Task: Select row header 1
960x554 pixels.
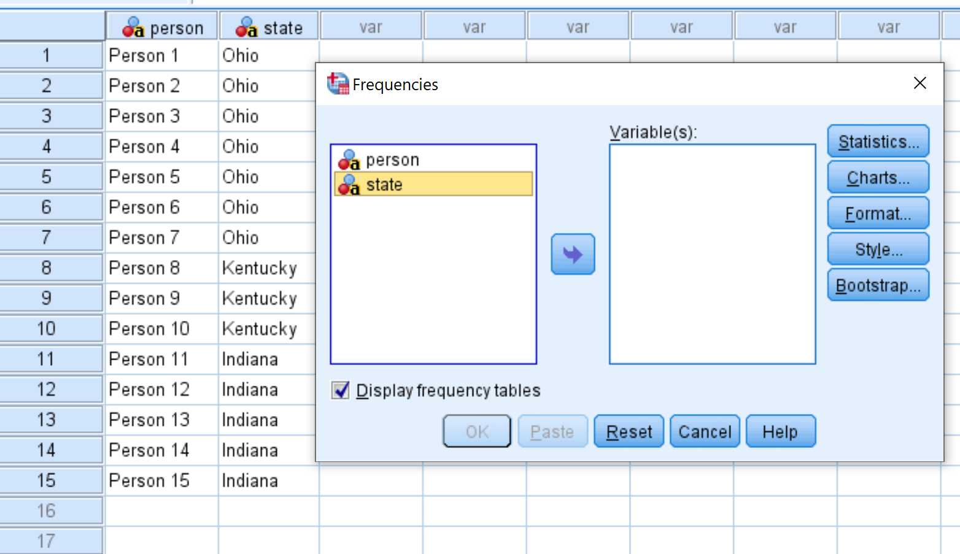Action: (x=52, y=55)
